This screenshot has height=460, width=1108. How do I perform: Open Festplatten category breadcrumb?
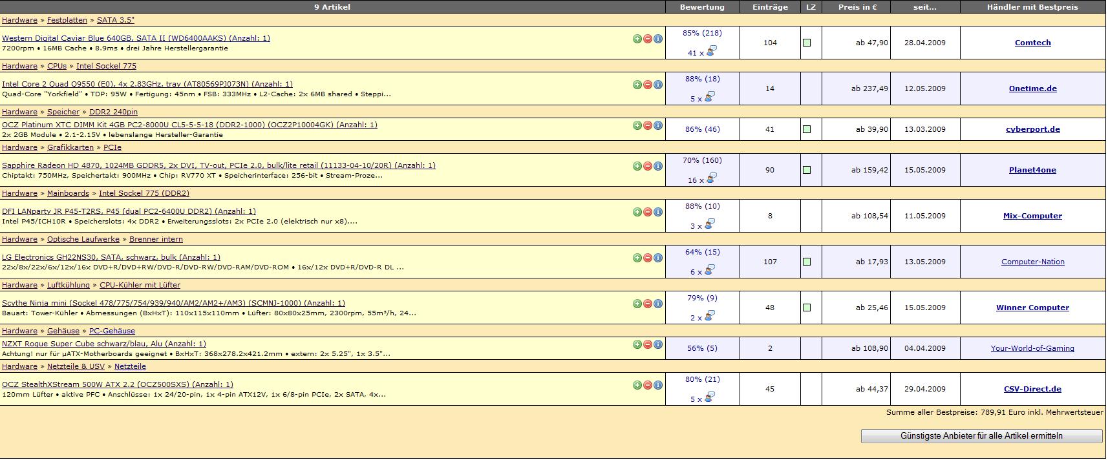point(67,20)
